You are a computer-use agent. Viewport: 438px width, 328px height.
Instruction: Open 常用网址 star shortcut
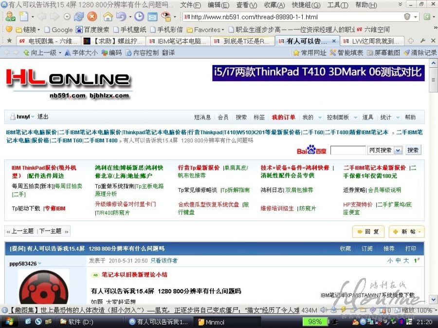click(310, 52)
